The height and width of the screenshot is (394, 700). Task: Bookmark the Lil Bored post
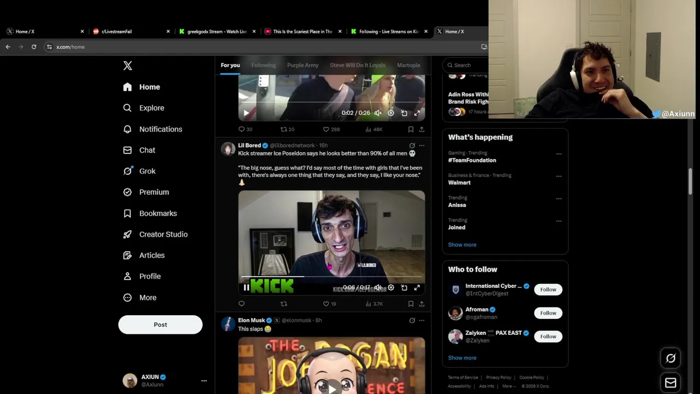tap(411, 304)
